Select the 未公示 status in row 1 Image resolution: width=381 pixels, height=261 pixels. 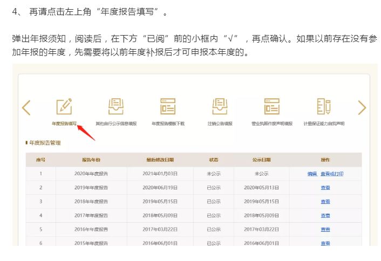(x=214, y=174)
